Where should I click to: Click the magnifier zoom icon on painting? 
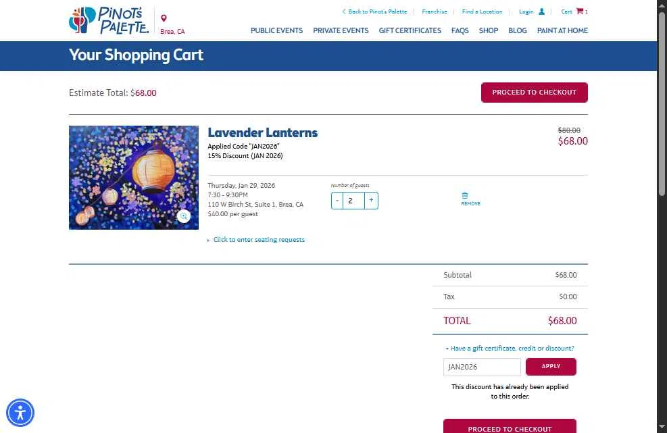click(x=184, y=216)
